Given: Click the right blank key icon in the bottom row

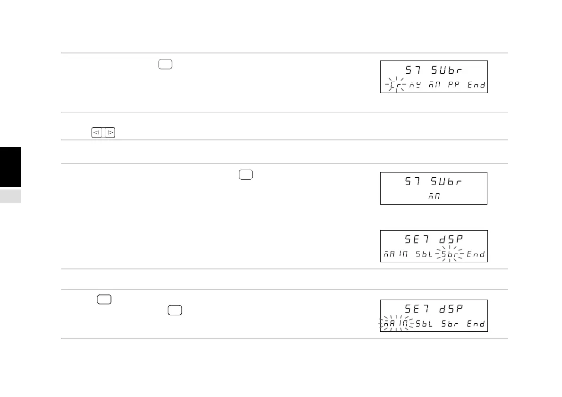Looking at the screenshot, I should [x=174, y=310].
